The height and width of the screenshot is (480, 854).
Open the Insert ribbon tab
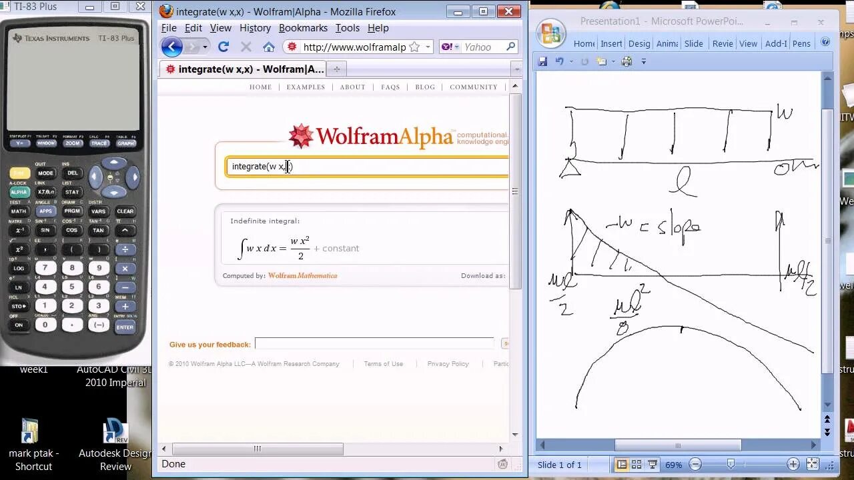coord(611,43)
